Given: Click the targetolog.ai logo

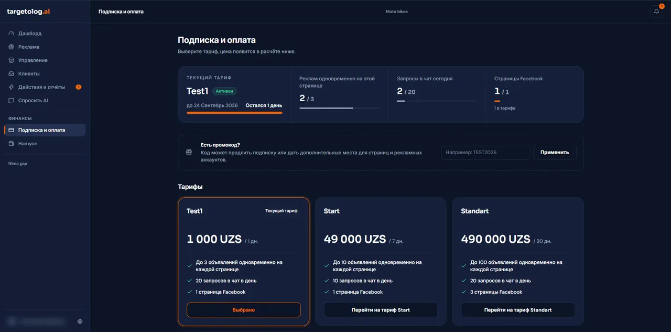Looking at the screenshot, I should point(28,12).
